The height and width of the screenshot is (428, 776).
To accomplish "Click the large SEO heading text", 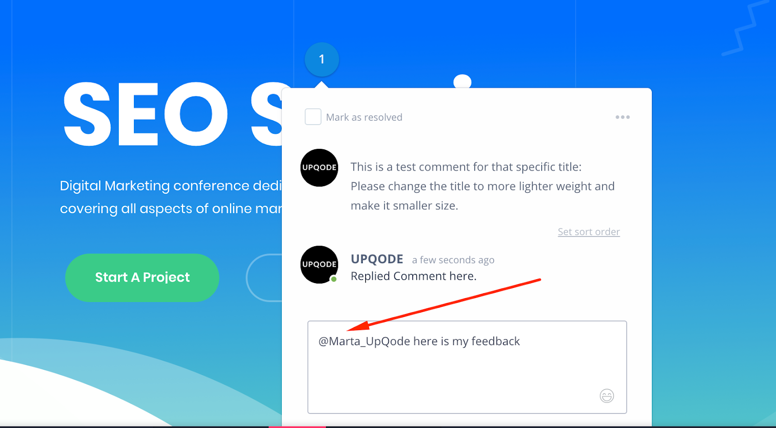I will [x=172, y=115].
